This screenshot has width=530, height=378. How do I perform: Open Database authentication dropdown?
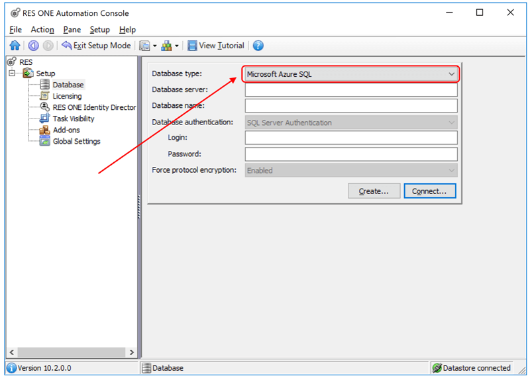tap(351, 122)
